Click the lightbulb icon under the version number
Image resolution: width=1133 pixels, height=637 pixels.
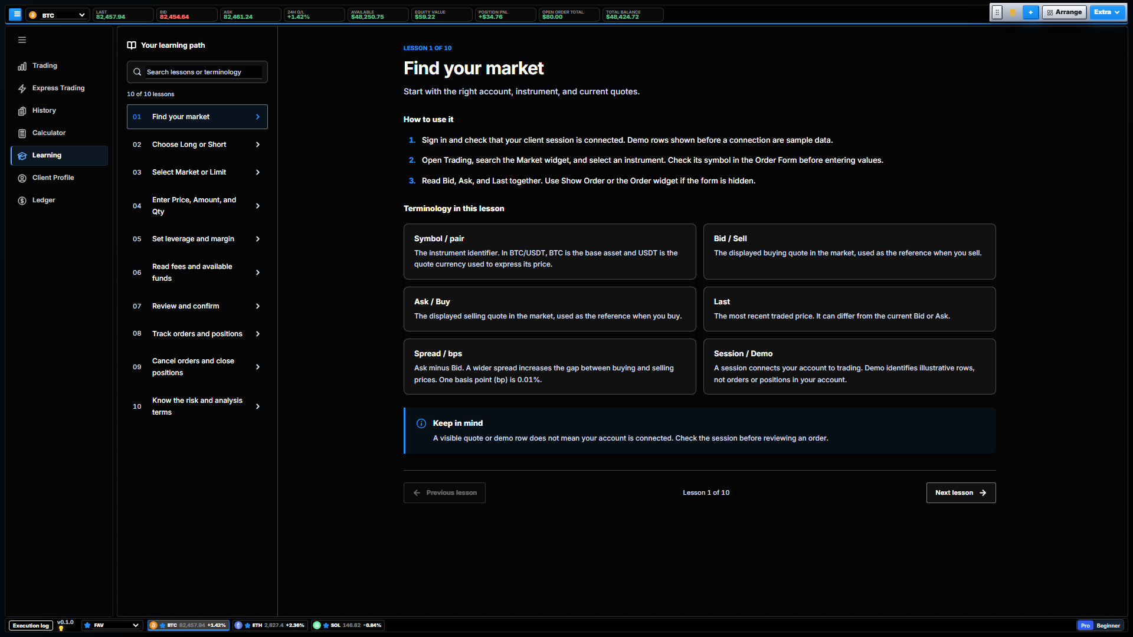[61, 629]
